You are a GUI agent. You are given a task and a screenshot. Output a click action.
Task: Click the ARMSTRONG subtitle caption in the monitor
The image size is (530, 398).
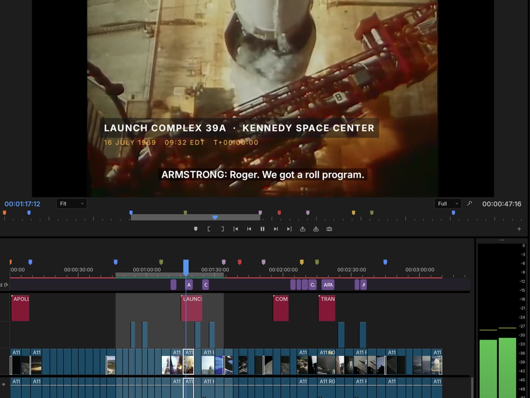tap(263, 175)
